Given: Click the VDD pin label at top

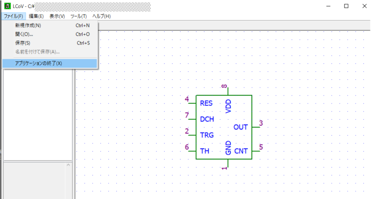Looking at the screenshot, I should [228, 106].
